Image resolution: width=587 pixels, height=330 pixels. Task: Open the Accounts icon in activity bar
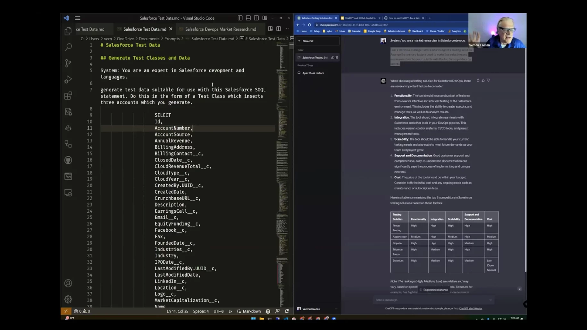[x=68, y=283]
